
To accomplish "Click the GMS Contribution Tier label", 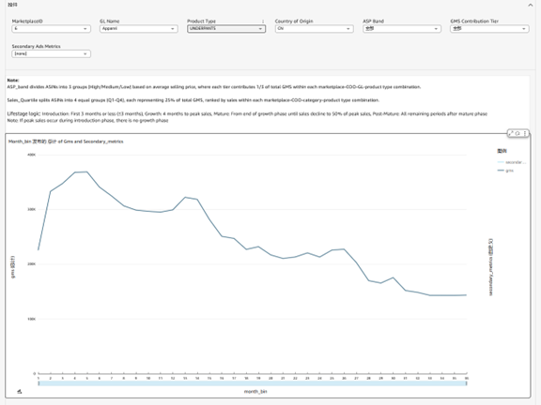I will [x=474, y=22].
